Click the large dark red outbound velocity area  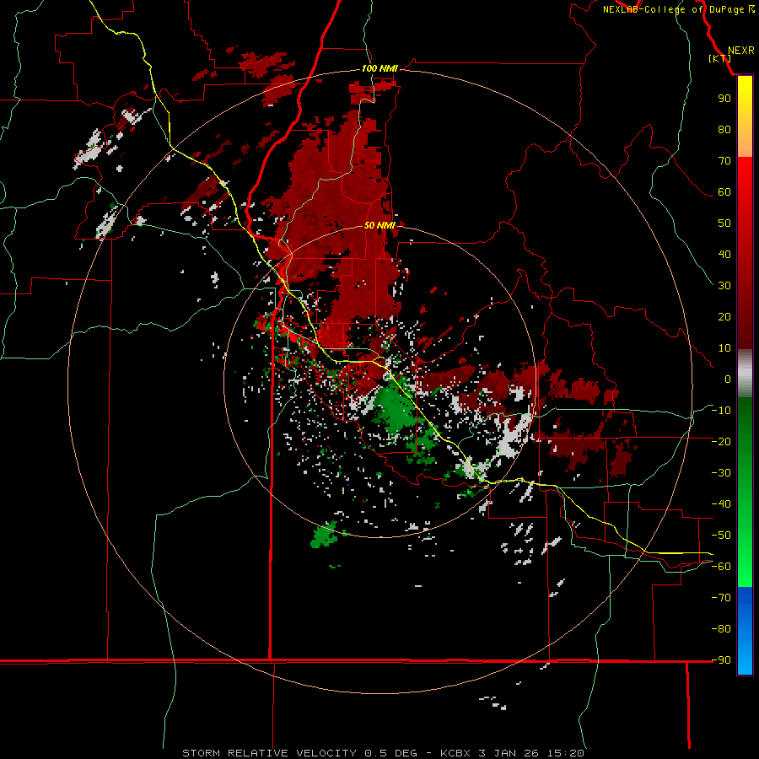(339, 218)
